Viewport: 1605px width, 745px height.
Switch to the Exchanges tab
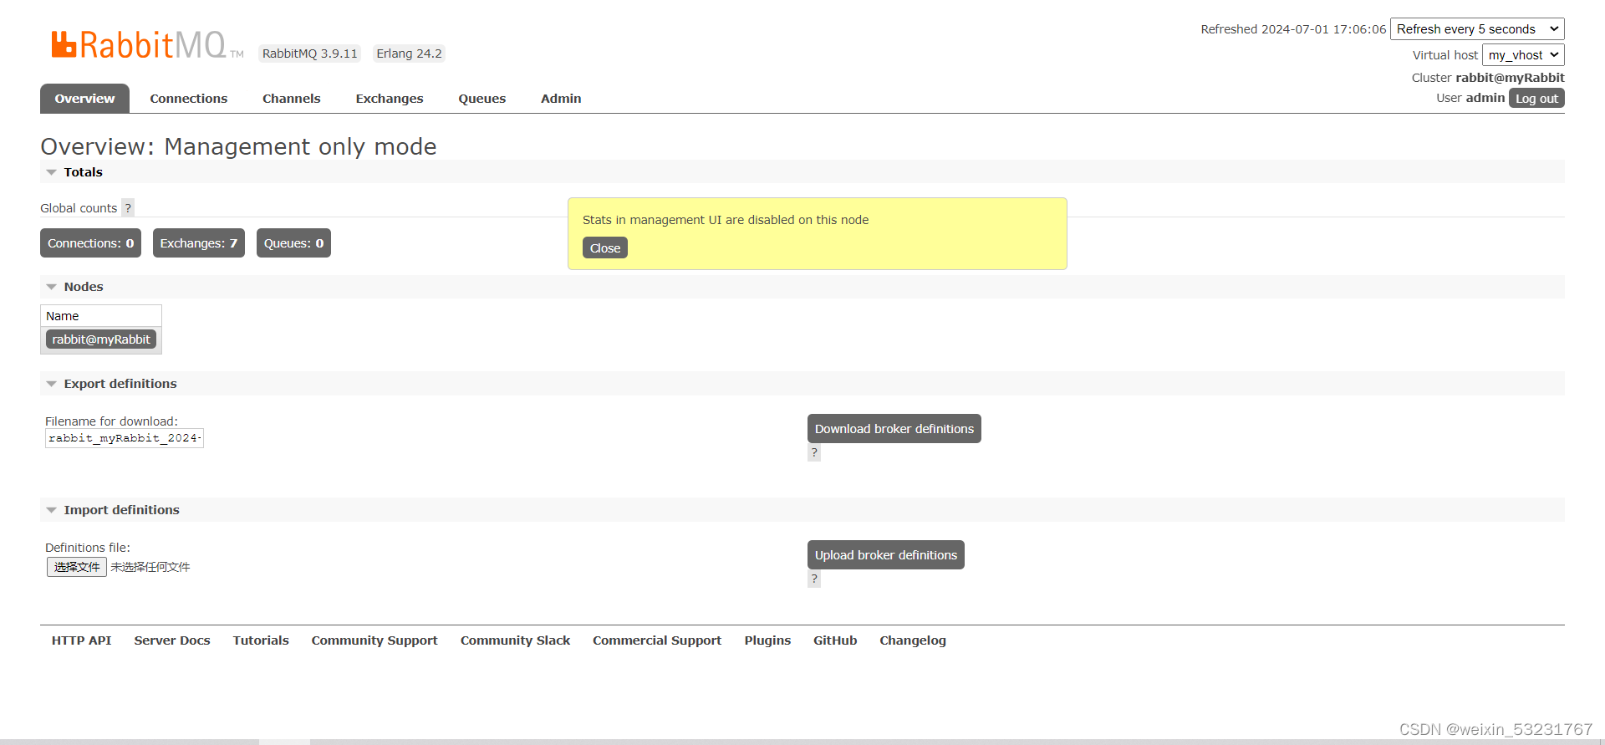pyautogui.click(x=390, y=99)
